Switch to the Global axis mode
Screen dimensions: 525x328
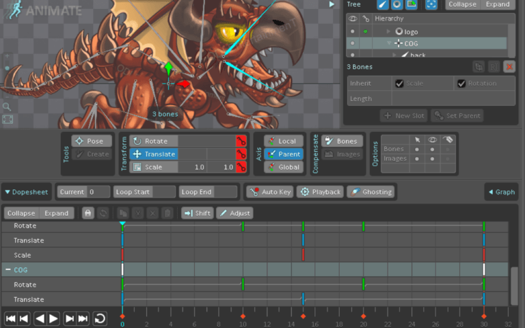coord(283,167)
